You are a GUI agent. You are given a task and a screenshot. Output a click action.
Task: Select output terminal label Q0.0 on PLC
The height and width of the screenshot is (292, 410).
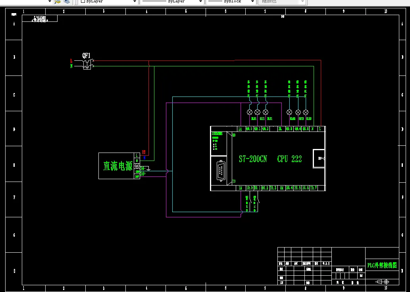coord(249,129)
